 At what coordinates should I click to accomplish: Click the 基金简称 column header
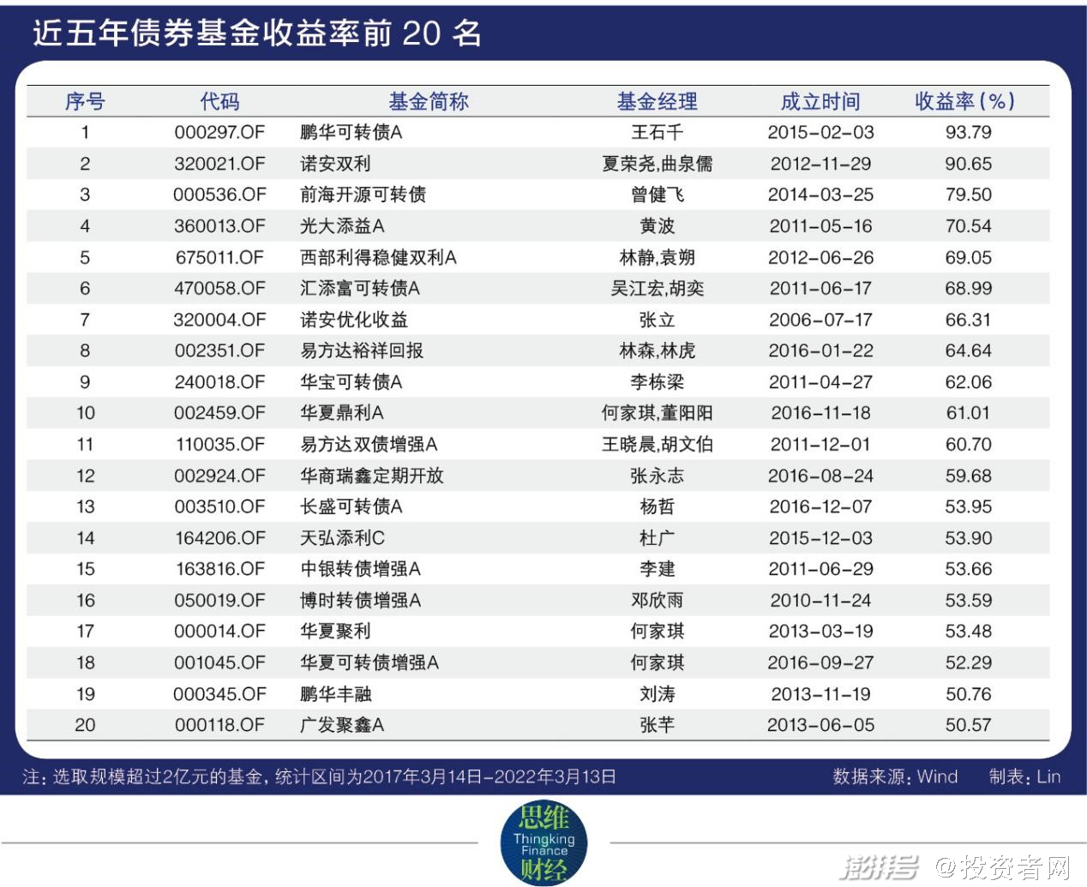(x=429, y=101)
